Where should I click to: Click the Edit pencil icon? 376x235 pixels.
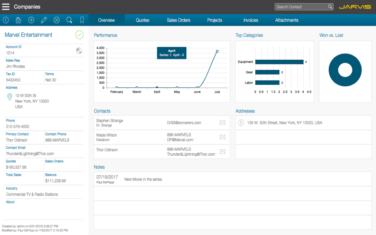tap(43, 20)
